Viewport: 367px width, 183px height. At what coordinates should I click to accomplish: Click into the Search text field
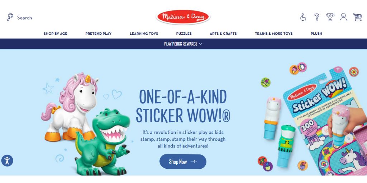point(24,18)
